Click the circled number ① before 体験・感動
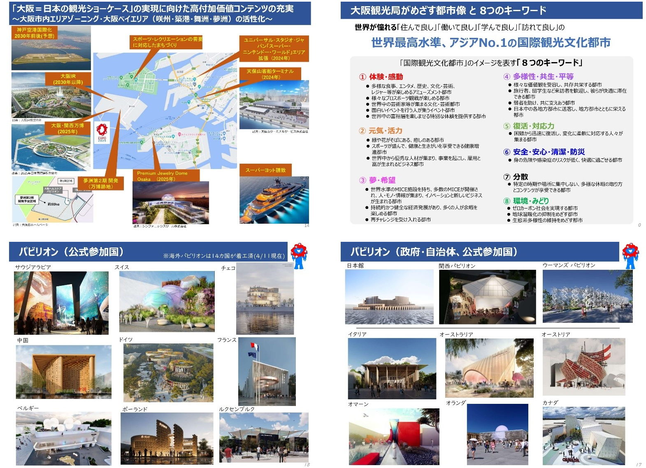The height and width of the screenshot is (468, 646). tap(363, 77)
